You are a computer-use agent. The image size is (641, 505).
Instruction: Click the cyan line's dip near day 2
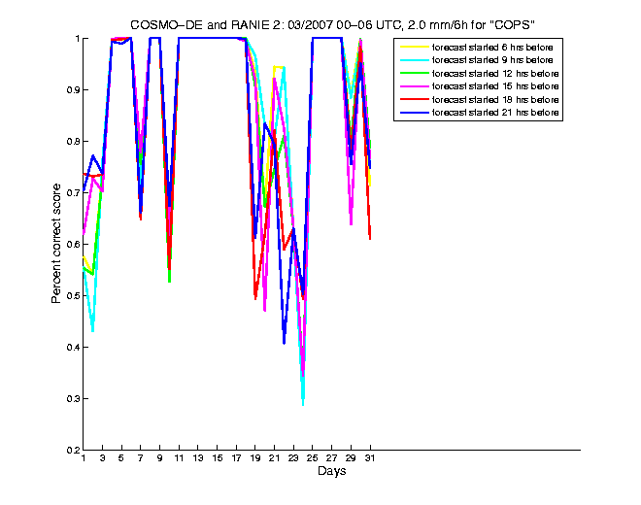pos(93,329)
